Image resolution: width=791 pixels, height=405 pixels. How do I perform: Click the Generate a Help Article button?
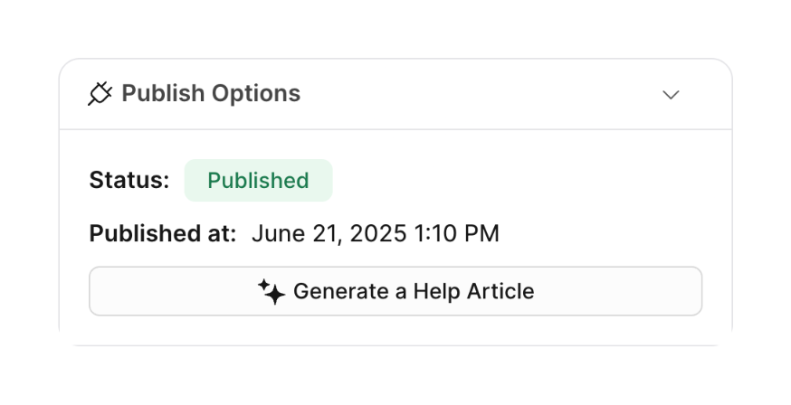395,291
